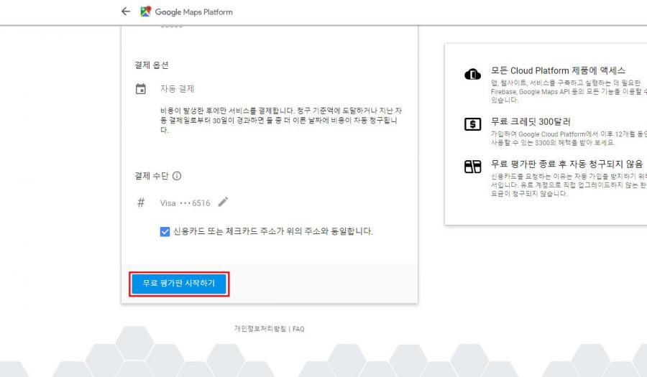647x377 pixels.
Task: Click the 자동 결제 option label
Action: 177,89
